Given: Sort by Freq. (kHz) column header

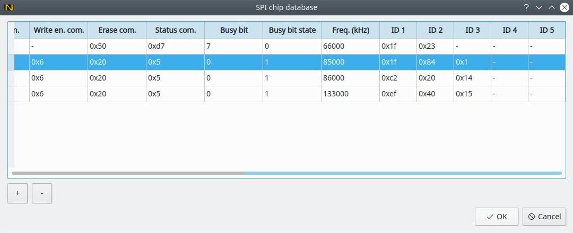Looking at the screenshot, I should (350, 30).
